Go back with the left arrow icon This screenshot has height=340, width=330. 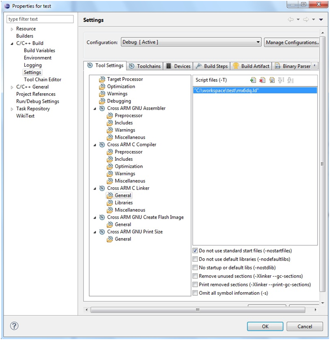(x=291, y=20)
